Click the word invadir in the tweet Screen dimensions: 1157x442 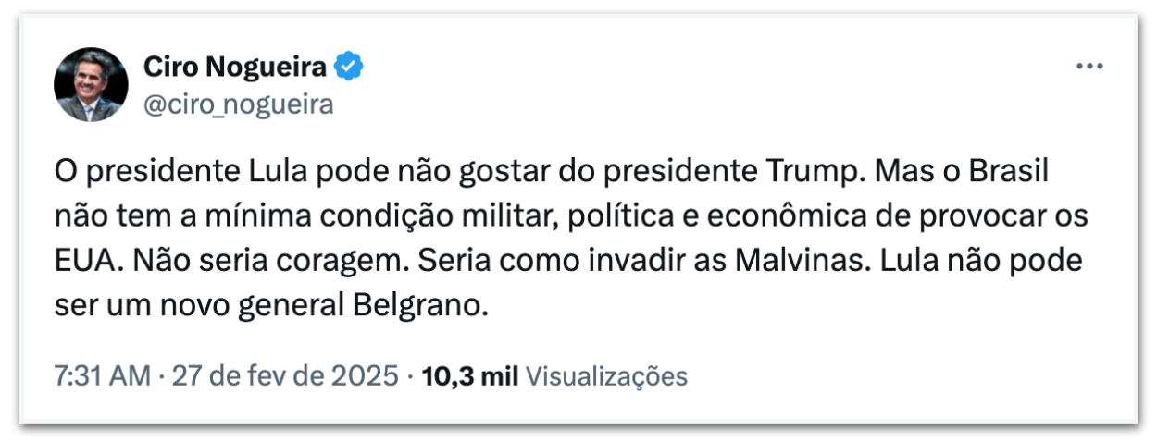tap(612, 262)
